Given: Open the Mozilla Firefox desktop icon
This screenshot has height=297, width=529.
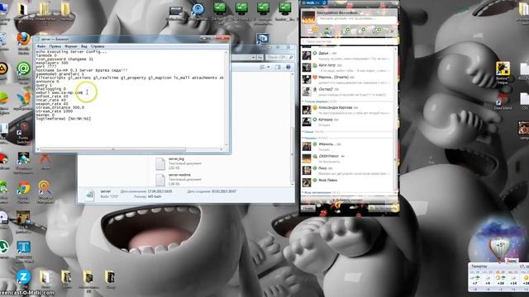Looking at the screenshot, I should click(23, 40).
